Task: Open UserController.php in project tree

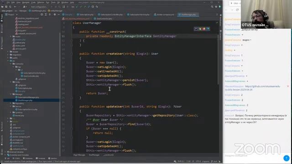Action: (x=30, y=76)
